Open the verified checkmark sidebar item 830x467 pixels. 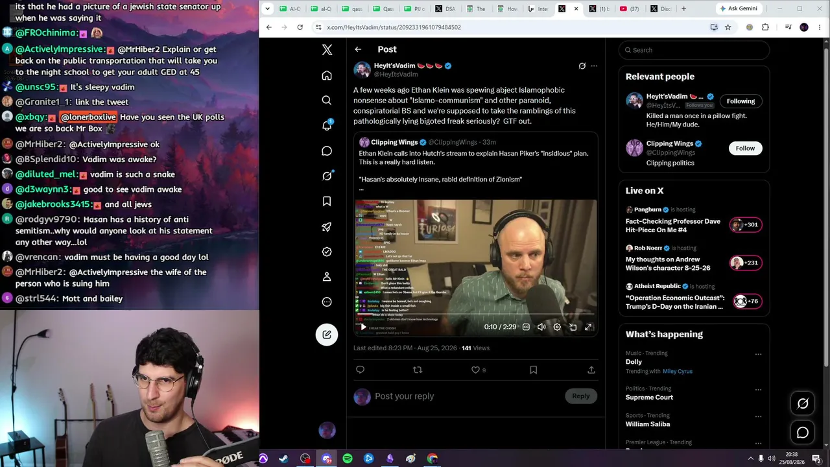[x=327, y=252]
